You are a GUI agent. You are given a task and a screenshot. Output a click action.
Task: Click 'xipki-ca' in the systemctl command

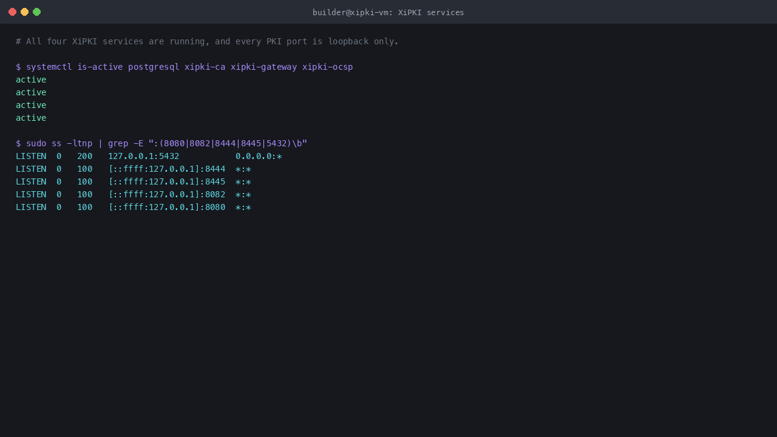coord(205,67)
